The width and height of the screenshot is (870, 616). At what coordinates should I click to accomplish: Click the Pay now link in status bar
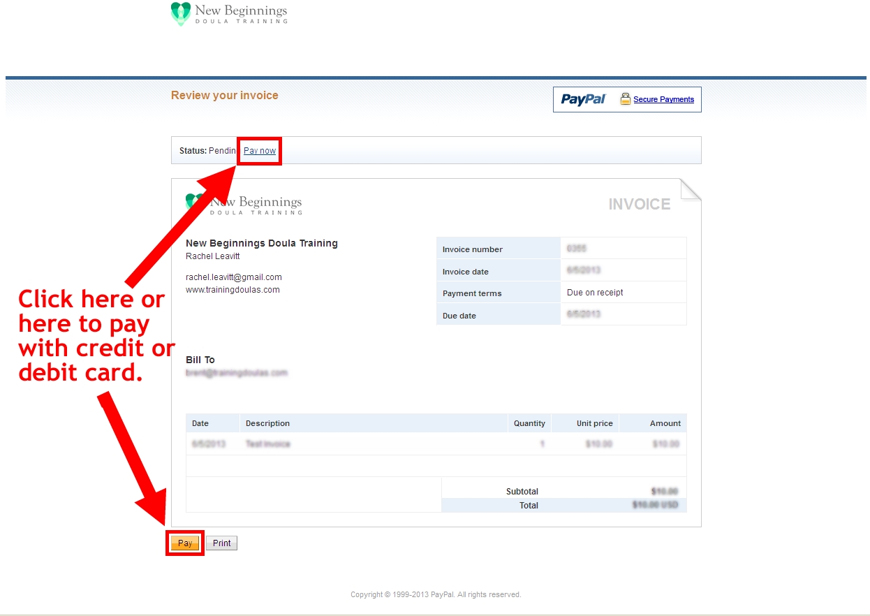tap(260, 151)
